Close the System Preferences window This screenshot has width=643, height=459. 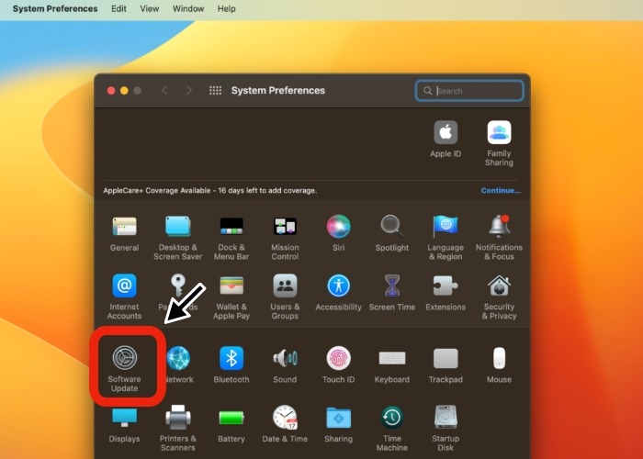pos(111,91)
